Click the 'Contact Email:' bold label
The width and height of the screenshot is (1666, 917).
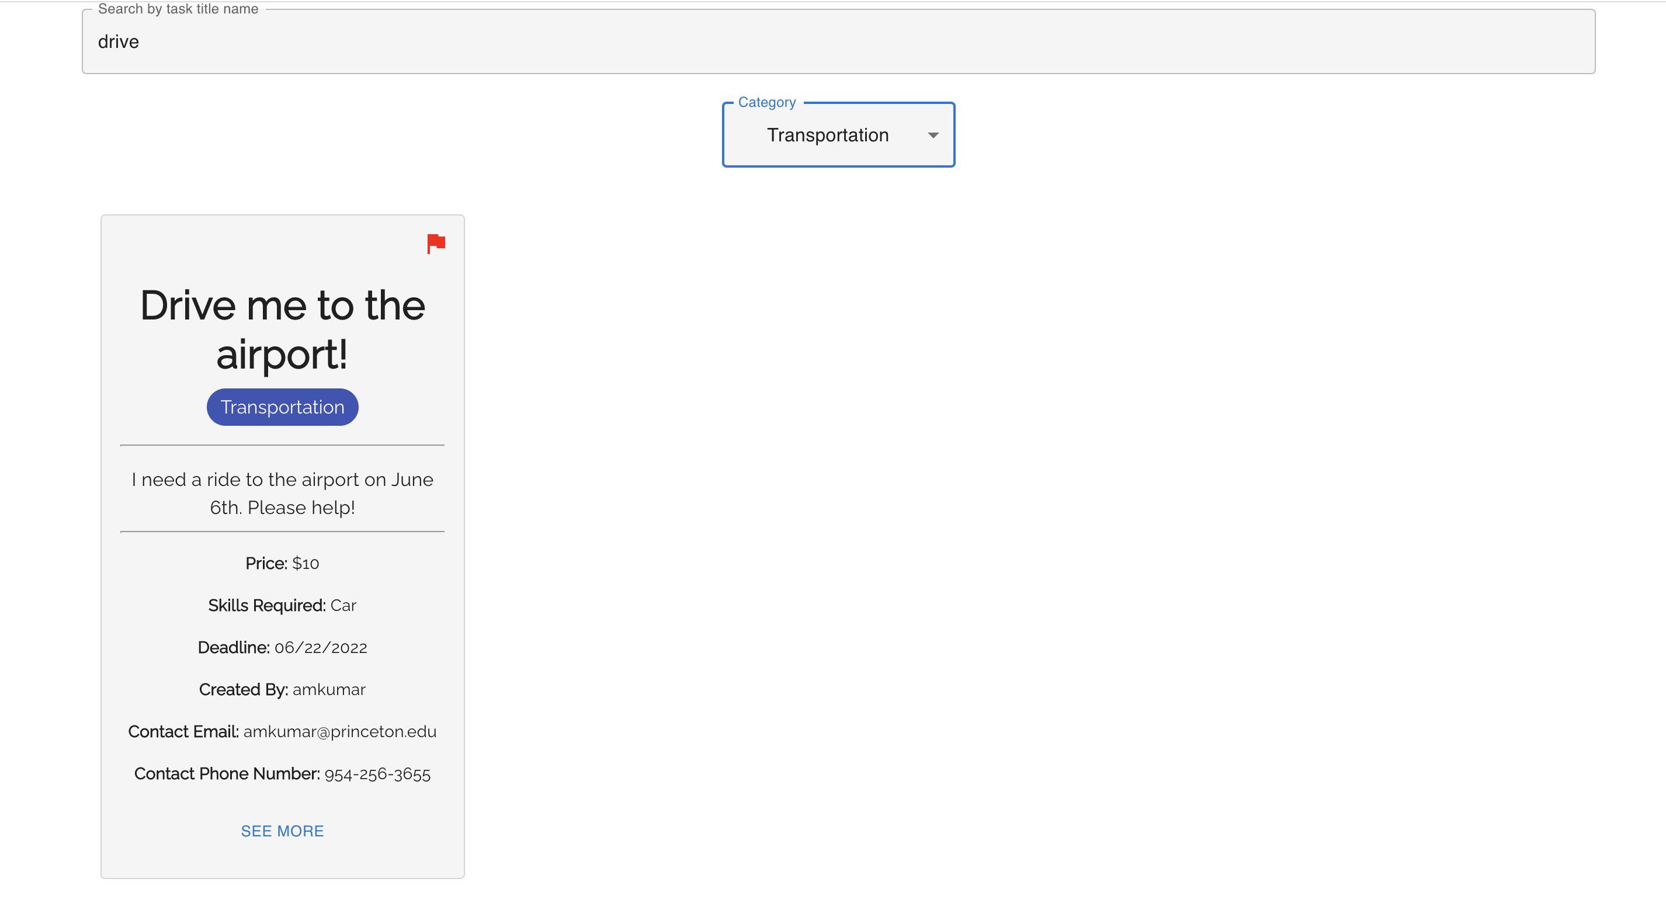tap(183, 731)
